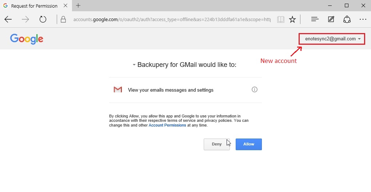Open Reading view book icon

[281, 19]
